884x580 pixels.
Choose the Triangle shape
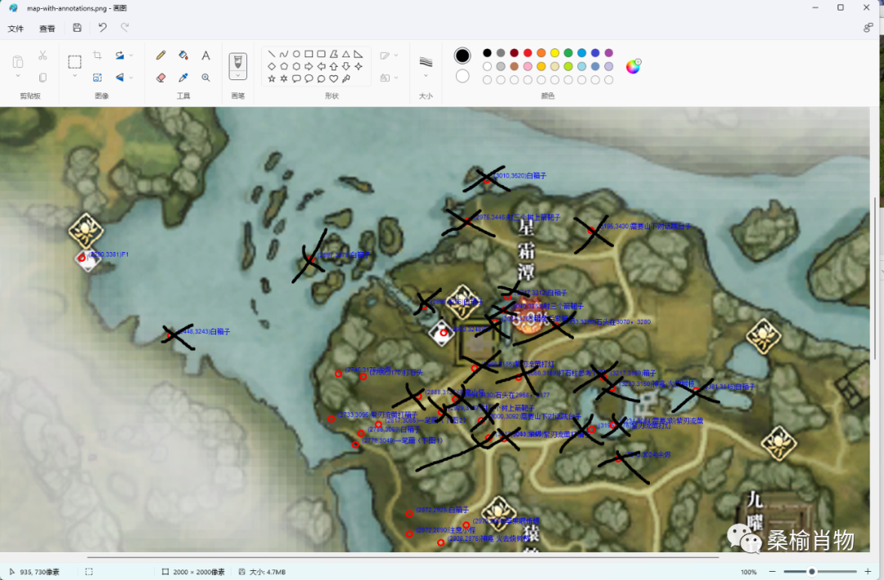coord(346,54)
